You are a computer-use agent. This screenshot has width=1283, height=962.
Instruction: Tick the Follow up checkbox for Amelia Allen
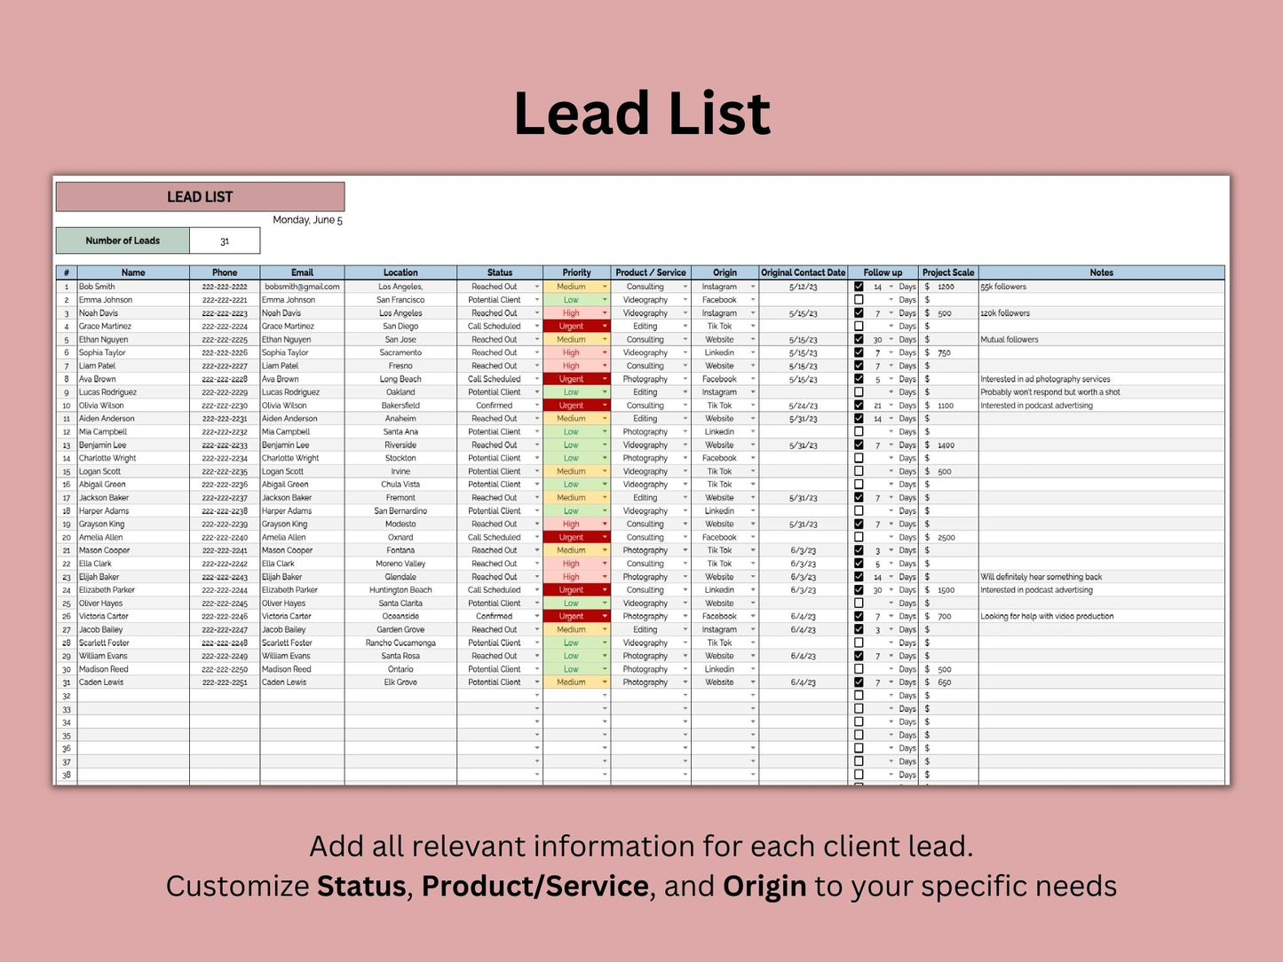[x=859, y=537]
